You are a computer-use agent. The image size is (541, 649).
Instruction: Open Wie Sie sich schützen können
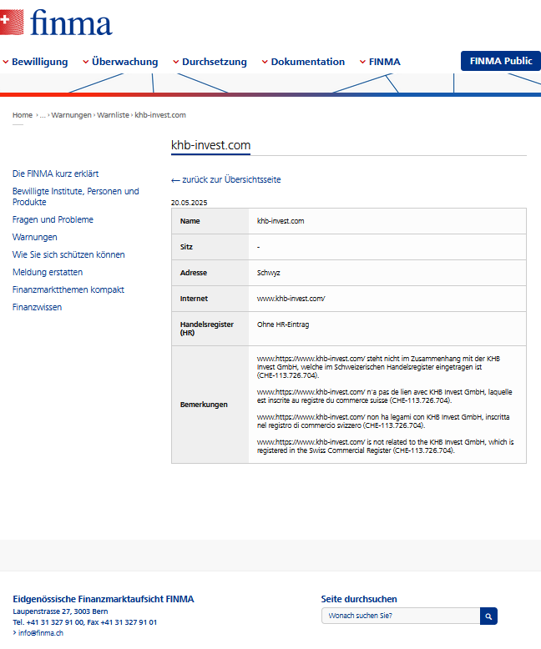pyautogui.click(x=68, y=254)
